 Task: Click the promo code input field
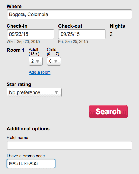31,163
